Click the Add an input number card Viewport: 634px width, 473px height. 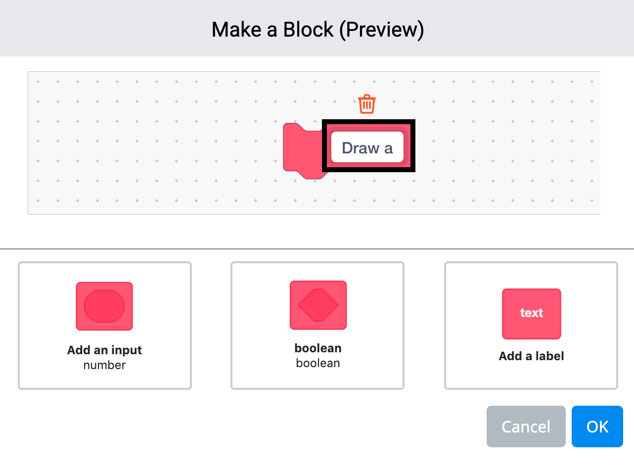click(x=104, y=326)
